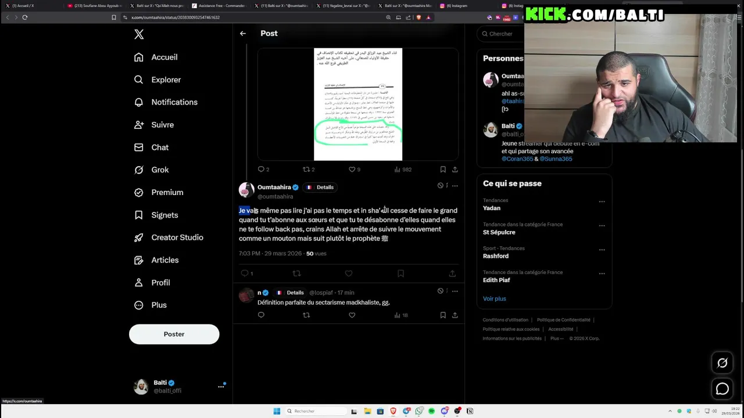
Task: Share n's sectarisme comment
Action: [455, 315]
